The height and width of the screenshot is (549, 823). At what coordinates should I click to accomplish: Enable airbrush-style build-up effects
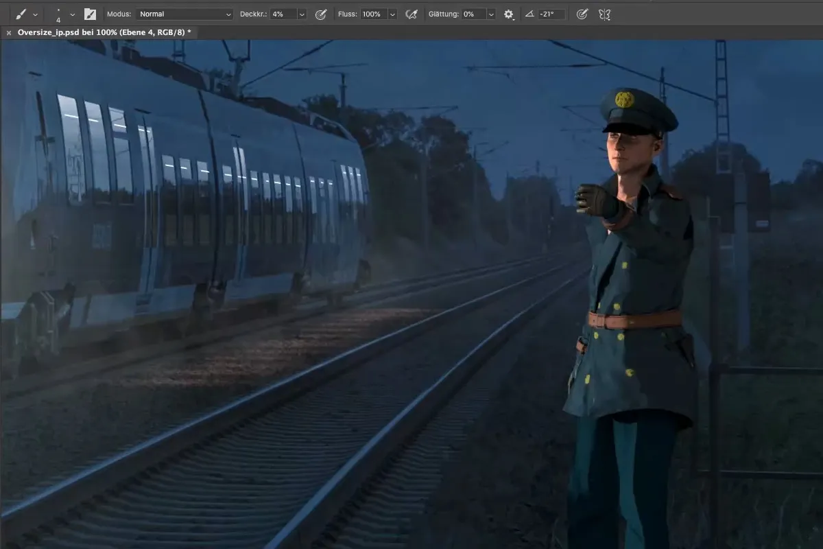click(411, 13)
